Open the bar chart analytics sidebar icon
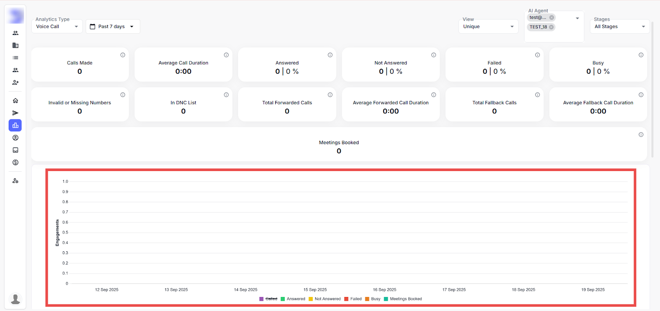The width and height of the screenshot is (660, 311). click(15, 125)
